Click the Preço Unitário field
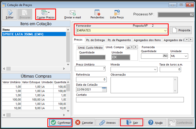 (90, 69)
